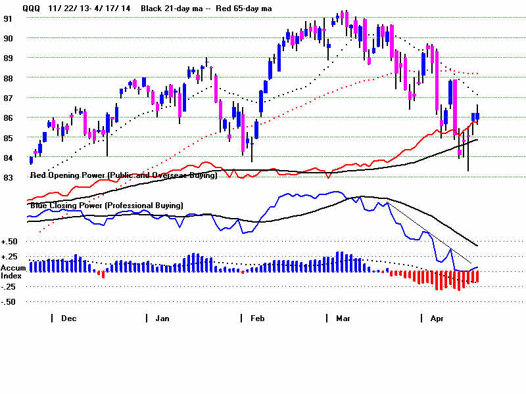Click the 87 price axis label
526x394 pixels.
pos(8,98)
